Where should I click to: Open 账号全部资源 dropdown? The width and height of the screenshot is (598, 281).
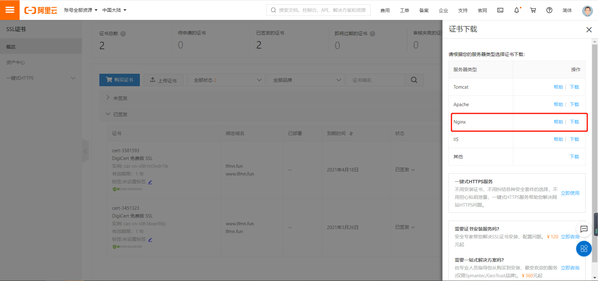[x=81, y=10]
